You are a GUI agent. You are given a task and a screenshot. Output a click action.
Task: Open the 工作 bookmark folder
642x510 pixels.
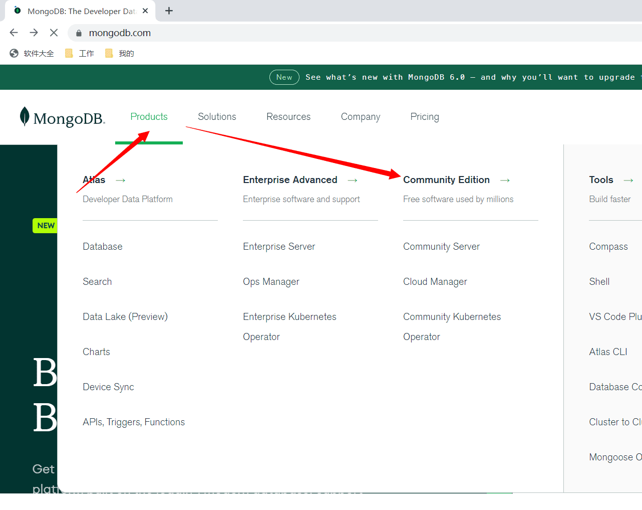click(x=80, y=53)
